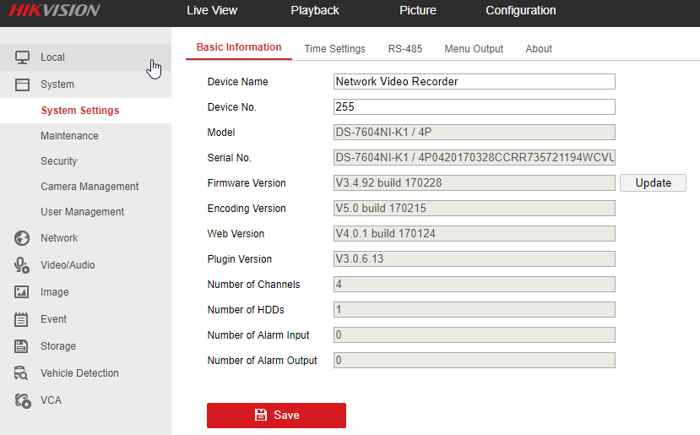Screen dimensions: 700x435
Task: Select Maintenance under System
Action: click(x=69, y=136)
